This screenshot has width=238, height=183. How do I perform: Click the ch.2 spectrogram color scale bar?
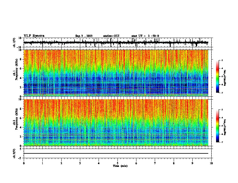(x=218, y=126)
